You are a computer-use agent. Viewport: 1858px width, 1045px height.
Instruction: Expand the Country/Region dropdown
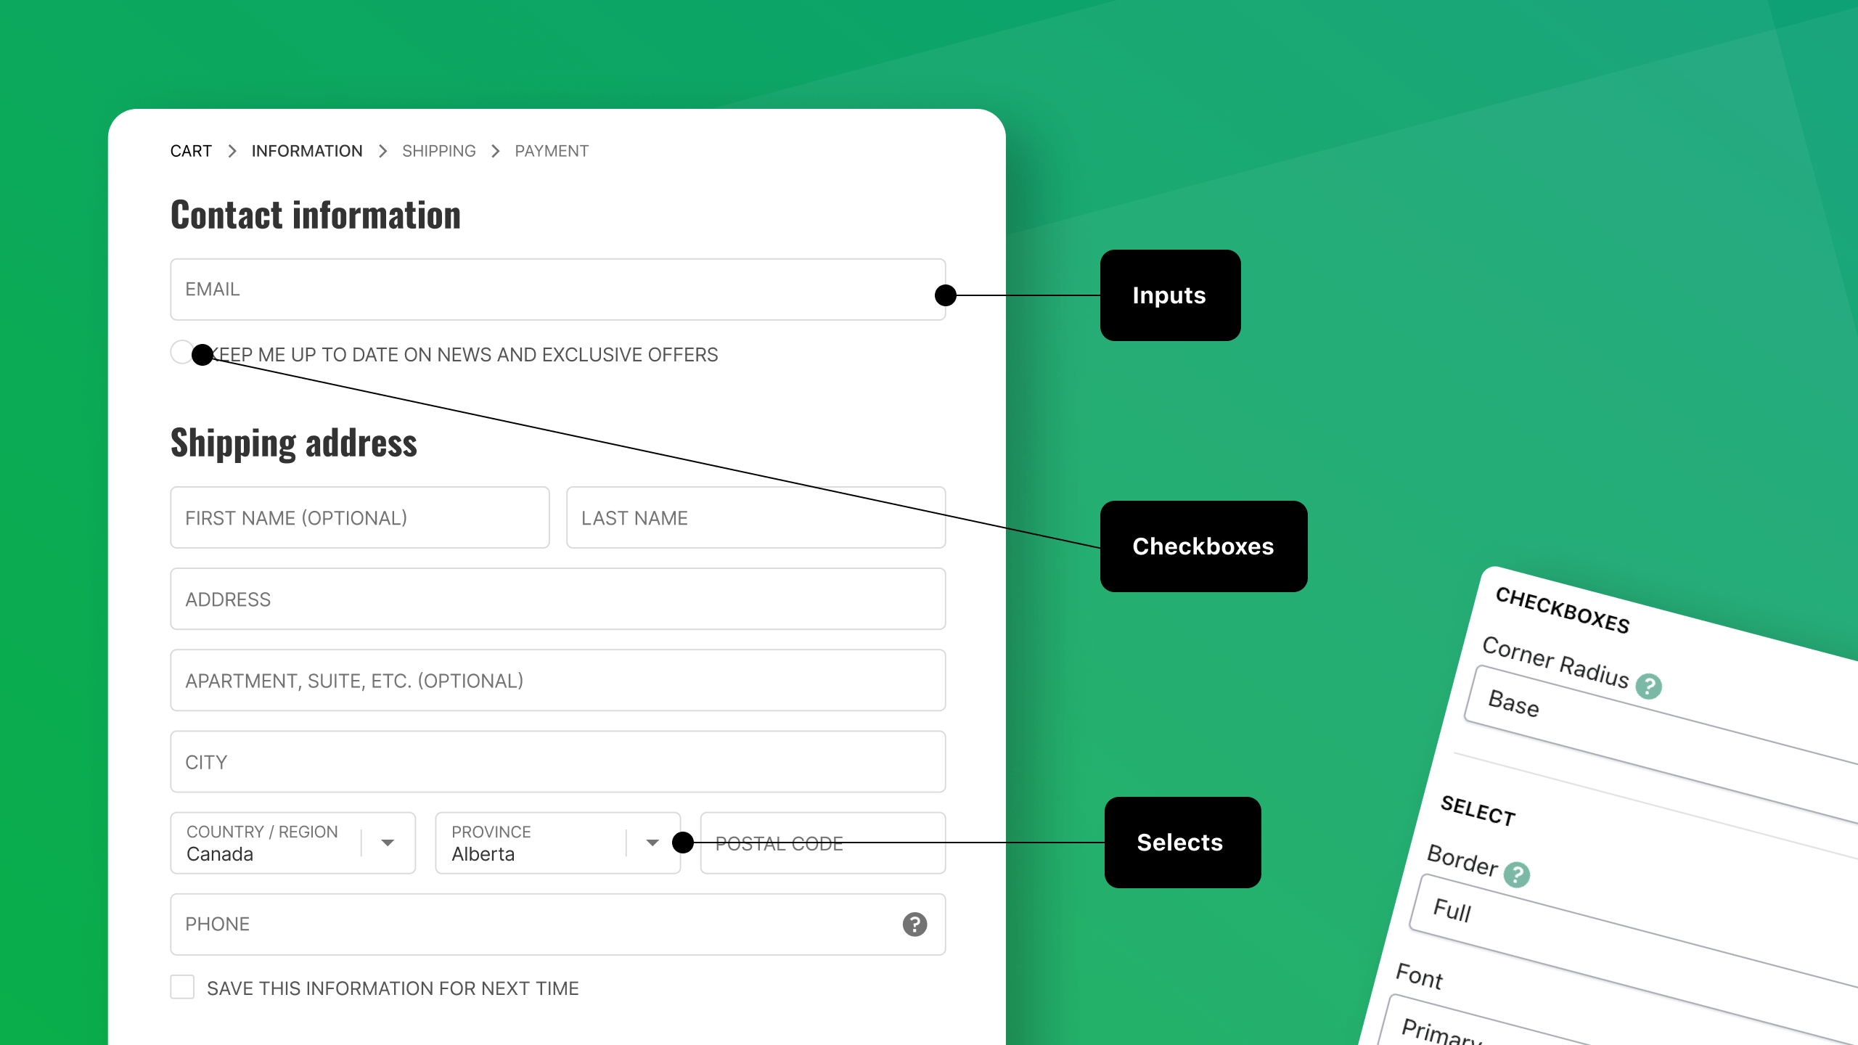(x=389, y=842)
